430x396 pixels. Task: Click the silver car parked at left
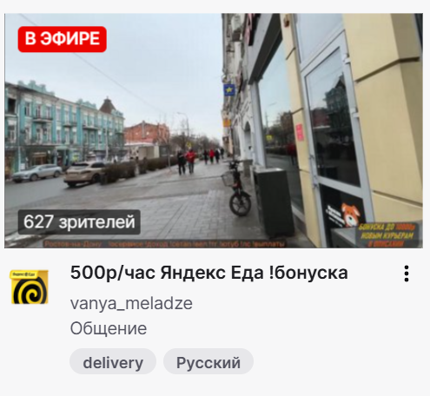point(37,173)
